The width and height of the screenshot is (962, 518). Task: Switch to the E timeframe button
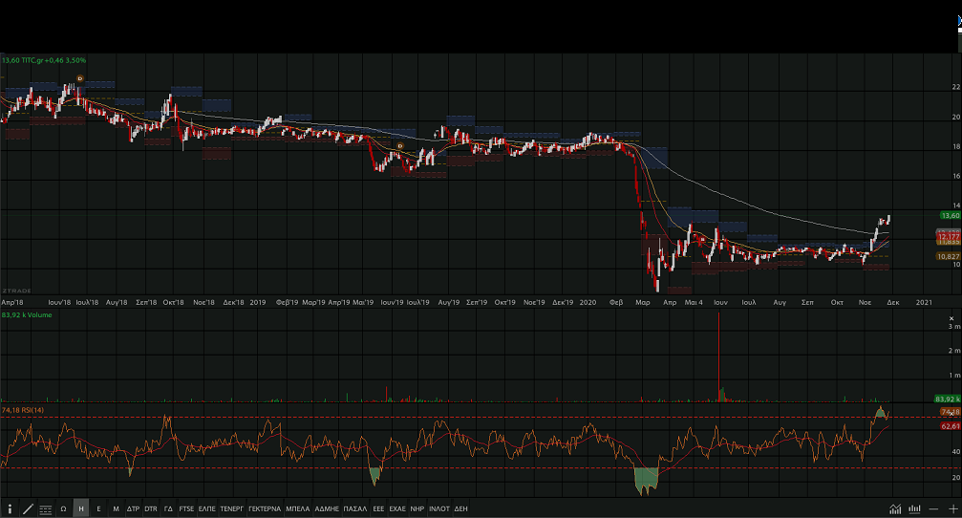[98, 509]
